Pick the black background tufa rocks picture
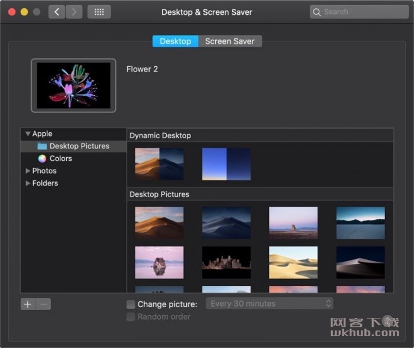The width and height of the screenshot is (414, 348). [x=227, y=262]
